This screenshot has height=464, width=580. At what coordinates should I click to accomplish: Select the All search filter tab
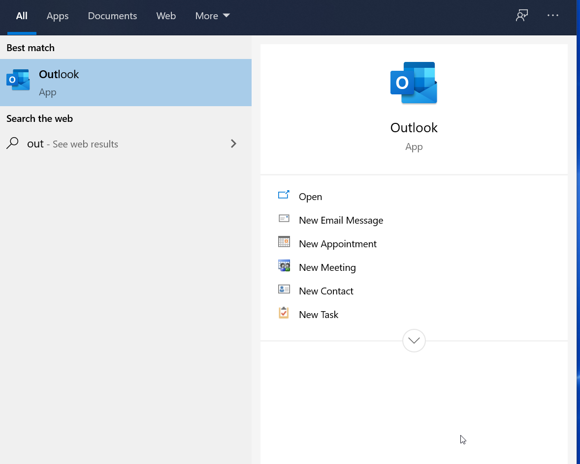(22, 16)
